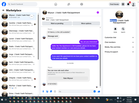139x103 pixels.
Task: Click the More options button
Action: [x=86, y=23]
